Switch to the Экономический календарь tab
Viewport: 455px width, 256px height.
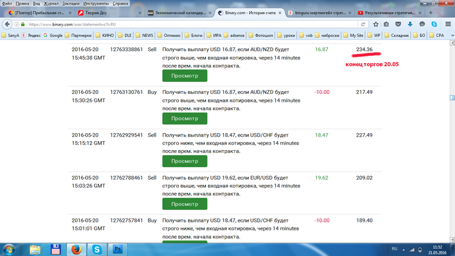(179, 13)
